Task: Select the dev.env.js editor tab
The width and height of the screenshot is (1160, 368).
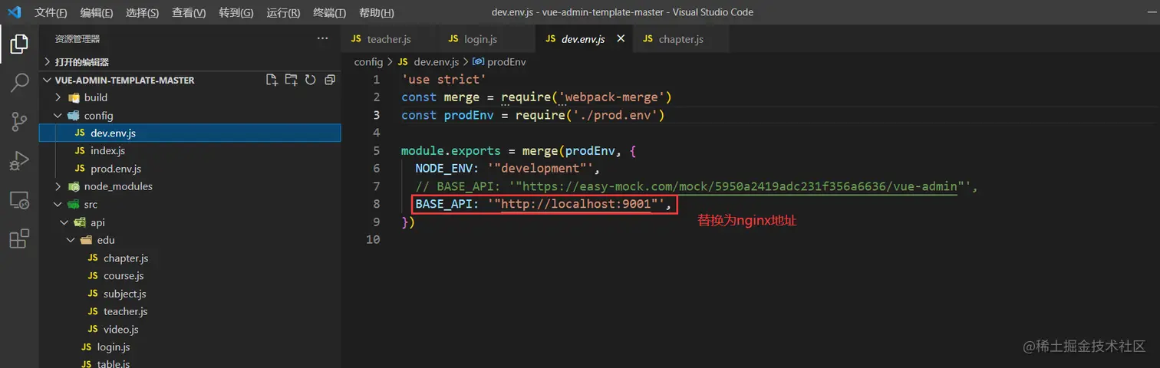Action: coord(583,39)
